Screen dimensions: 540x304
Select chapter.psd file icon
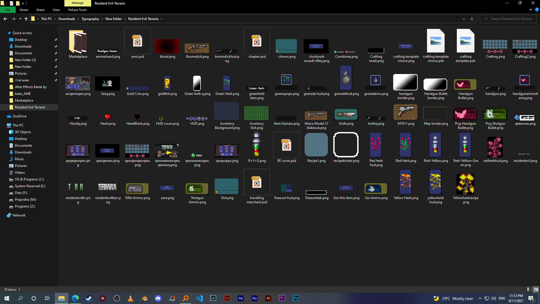pyautogui.click(x=256, y=41)
